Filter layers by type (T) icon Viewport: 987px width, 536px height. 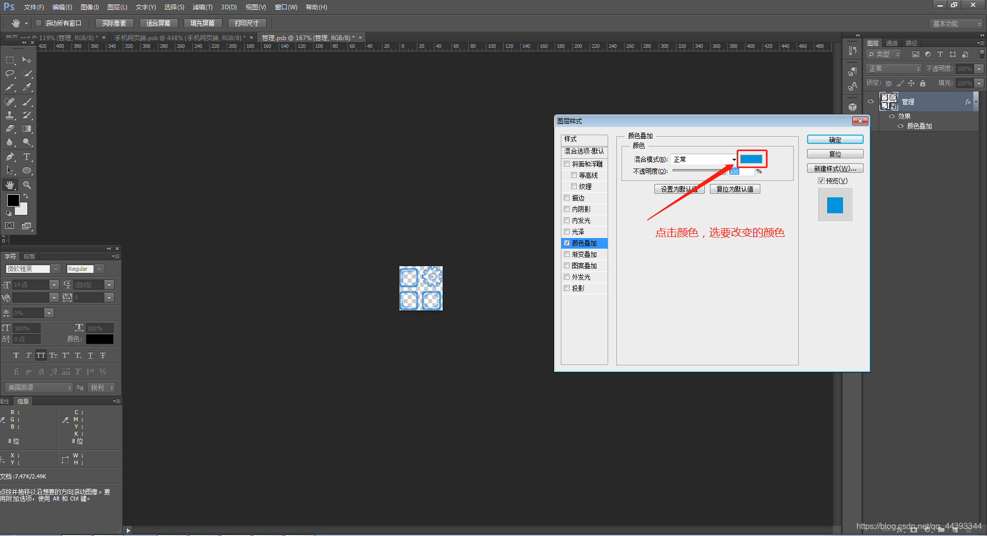click(x=940, y=54)
